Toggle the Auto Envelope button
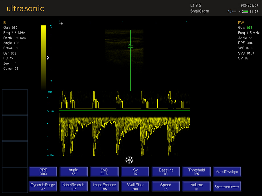The image size is (262, 196). (227, 172)
